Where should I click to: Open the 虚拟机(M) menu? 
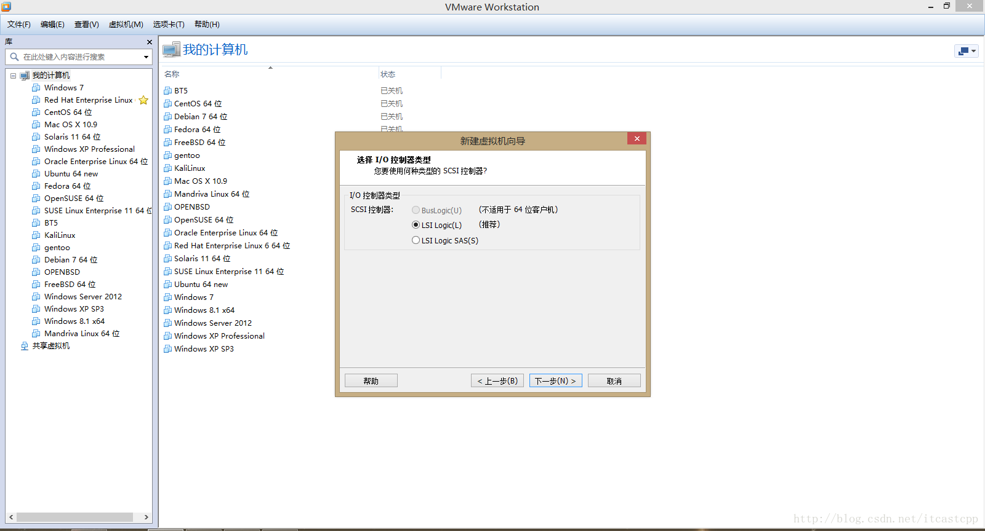(x=126, y=25)
